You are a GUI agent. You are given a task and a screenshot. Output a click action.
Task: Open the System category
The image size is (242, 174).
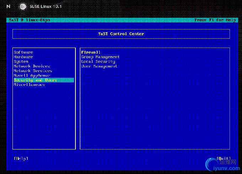(21, 61)
